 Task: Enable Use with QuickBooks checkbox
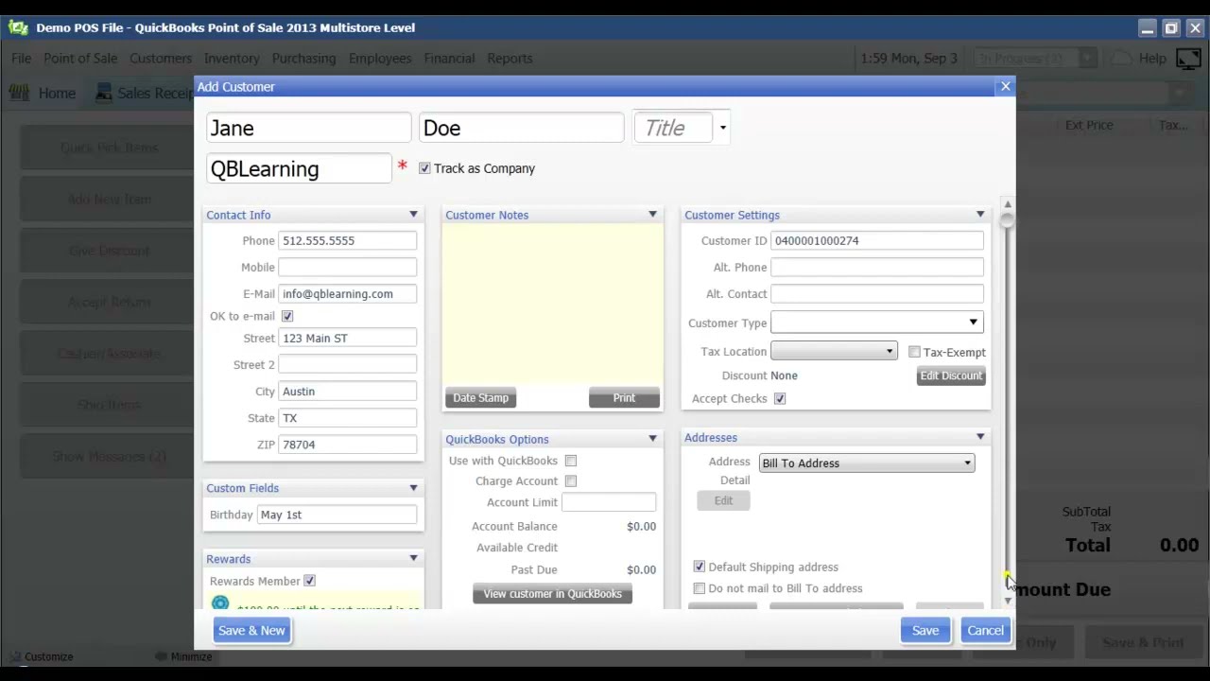(571, 461)
